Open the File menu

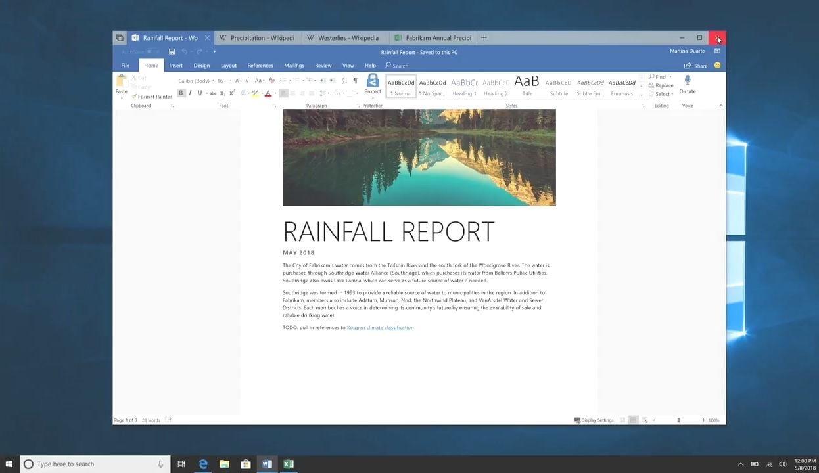pos(125,66)
